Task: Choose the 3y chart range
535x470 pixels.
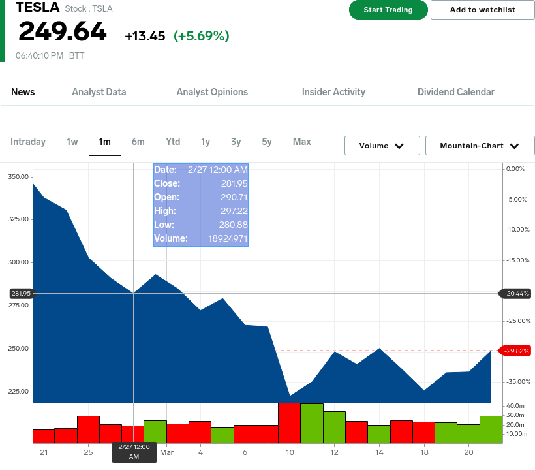Action: click(x=236, y=142)
